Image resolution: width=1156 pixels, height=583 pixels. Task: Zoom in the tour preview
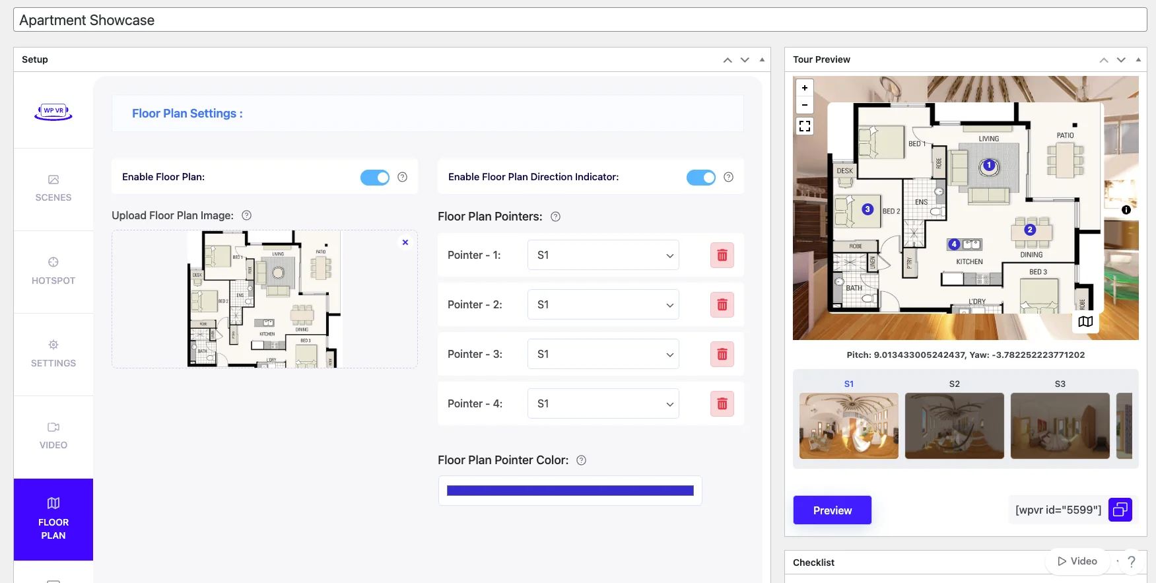(805, 88)
